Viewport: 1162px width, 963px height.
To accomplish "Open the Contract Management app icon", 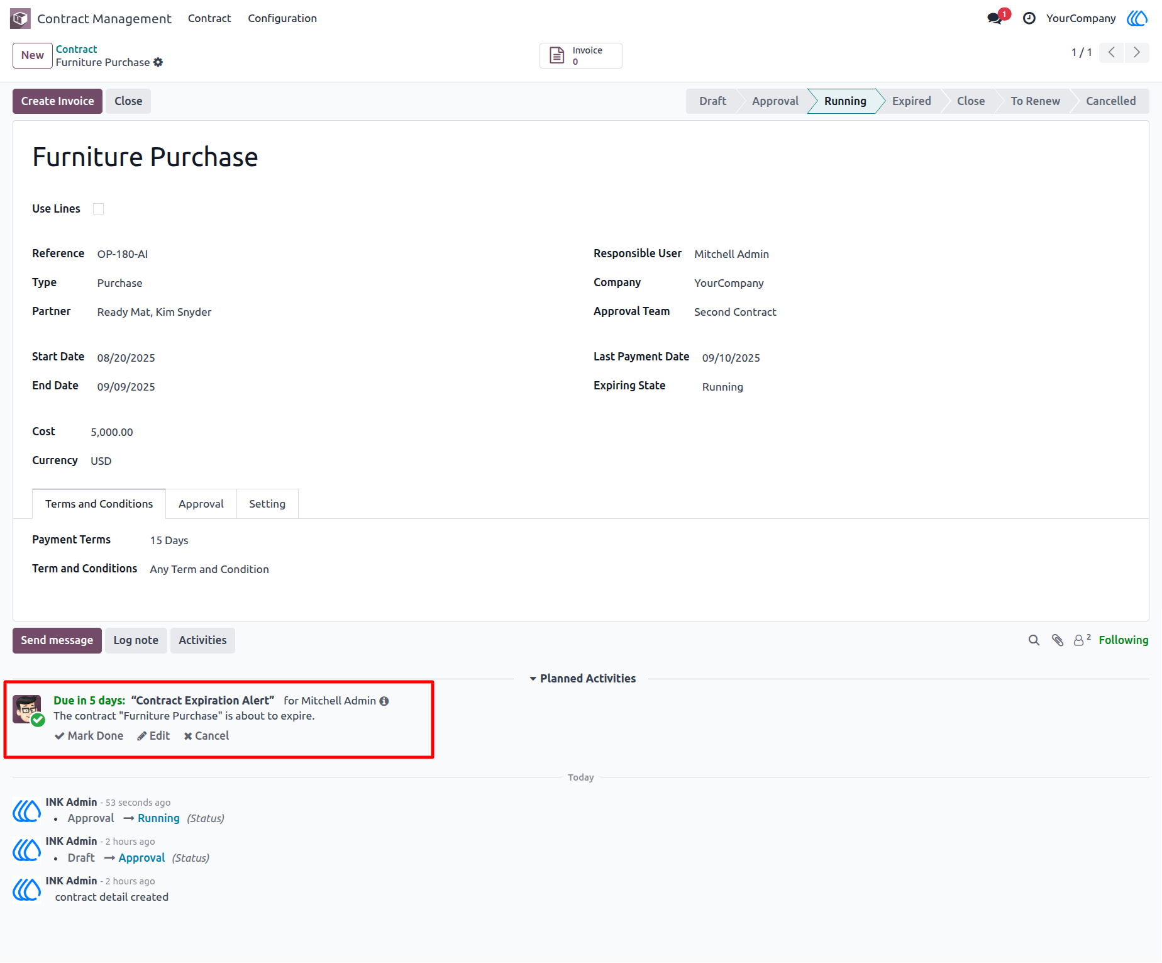I will [x=20, y=18].
